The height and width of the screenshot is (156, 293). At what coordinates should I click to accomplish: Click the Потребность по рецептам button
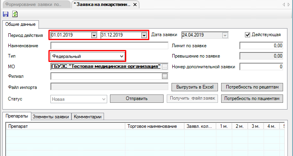pyautogui.click(x=252, y=87)
